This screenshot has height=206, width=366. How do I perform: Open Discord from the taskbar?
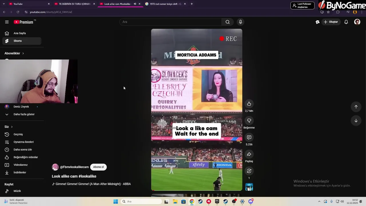tap(251, 201)
